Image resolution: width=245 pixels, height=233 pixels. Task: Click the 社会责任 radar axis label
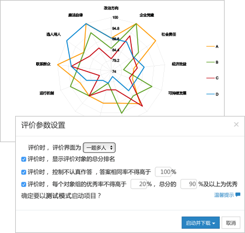[169, 34]
